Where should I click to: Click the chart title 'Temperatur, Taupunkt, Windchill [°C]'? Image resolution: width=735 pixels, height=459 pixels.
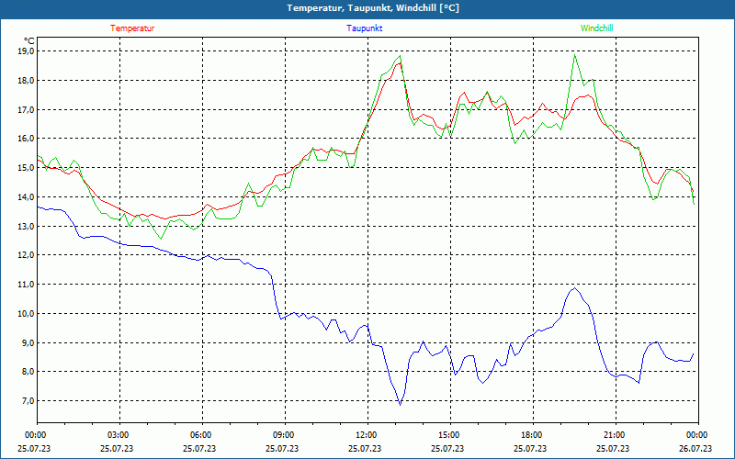pos(373,8)
